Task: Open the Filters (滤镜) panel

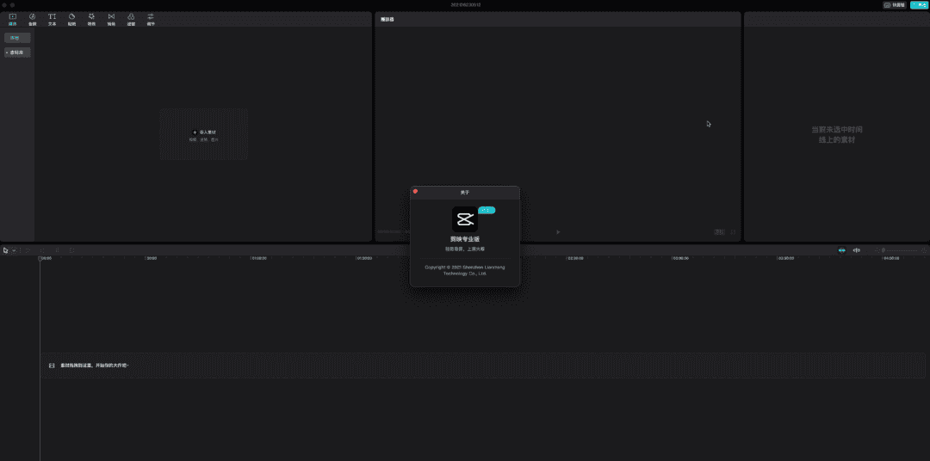Action: click(131, 19)
